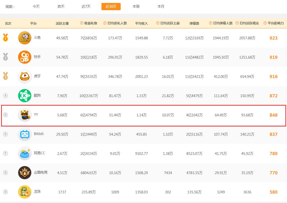Click Bilibili influence score 837
287x203 pixels.
[273, 134]
